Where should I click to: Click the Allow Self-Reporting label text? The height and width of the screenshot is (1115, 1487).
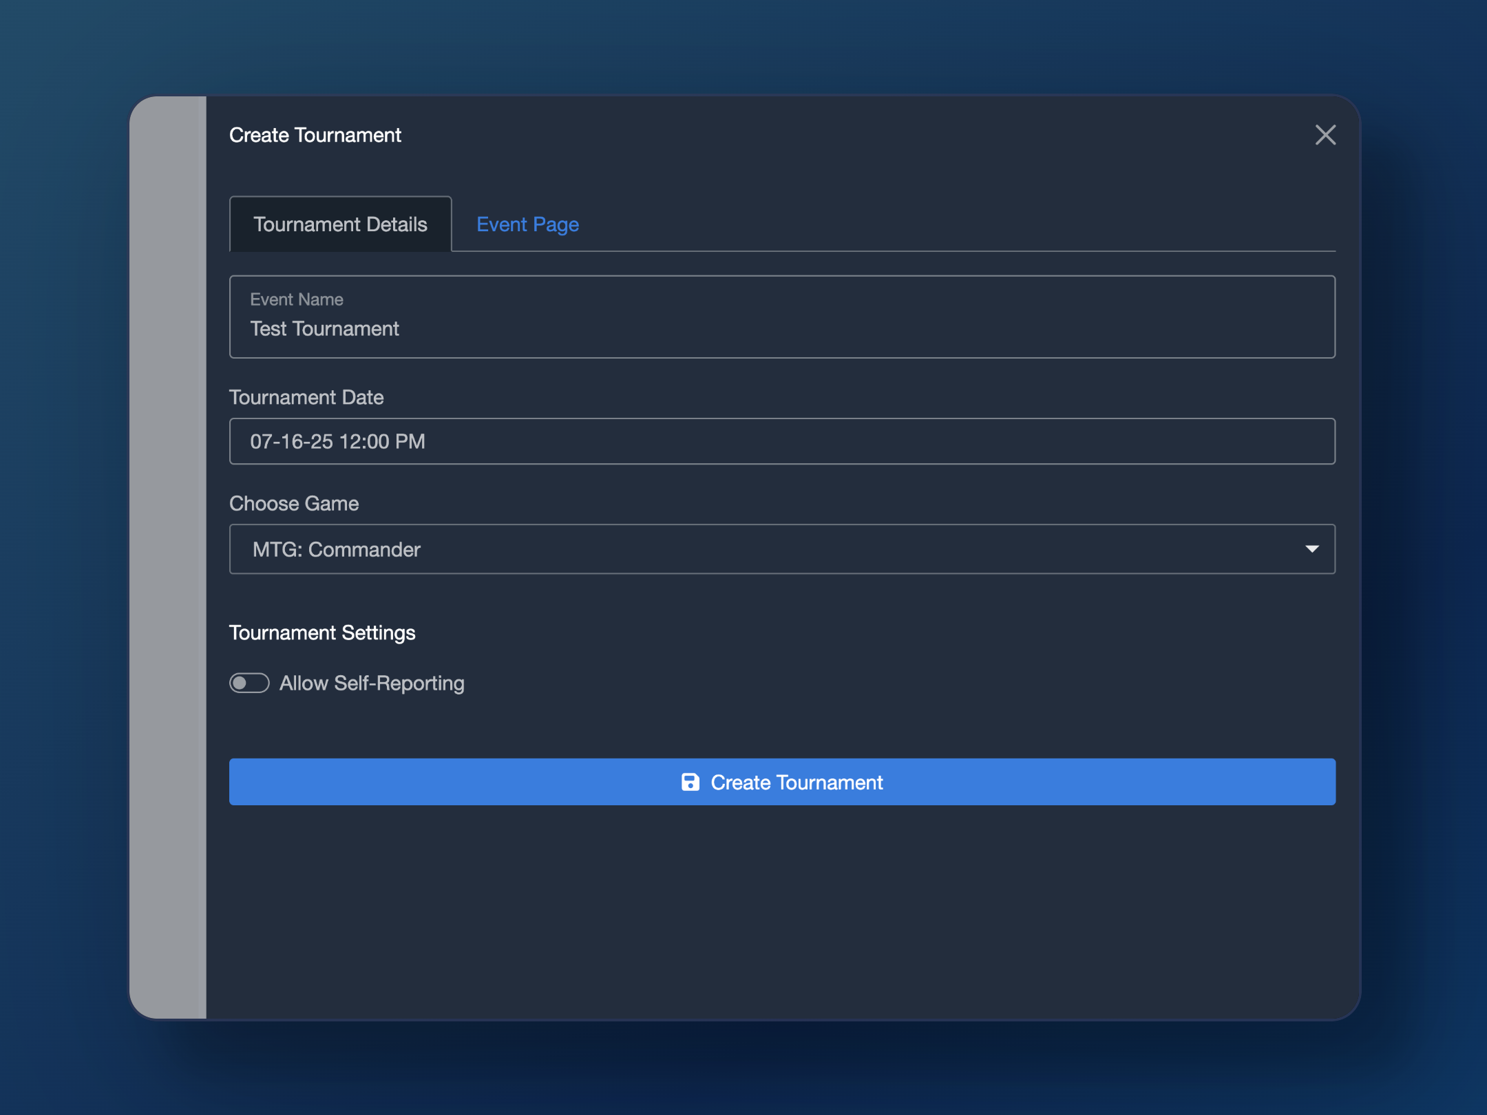point(372,683)
